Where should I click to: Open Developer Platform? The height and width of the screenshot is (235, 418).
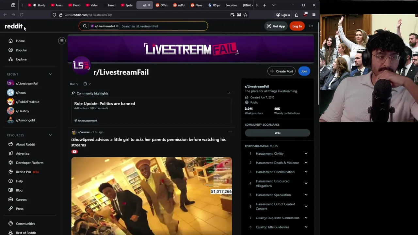30,163
